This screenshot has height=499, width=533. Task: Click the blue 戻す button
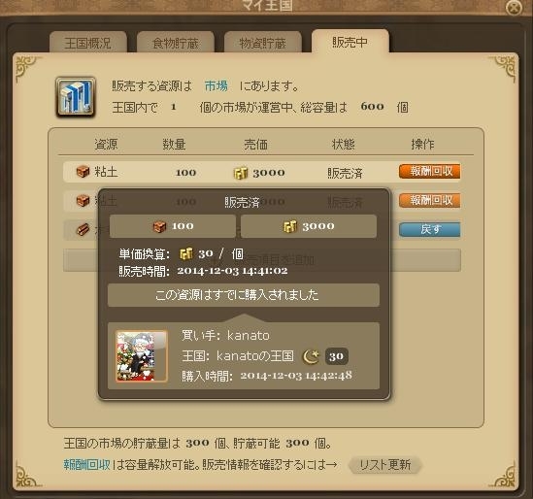[430, 229]
